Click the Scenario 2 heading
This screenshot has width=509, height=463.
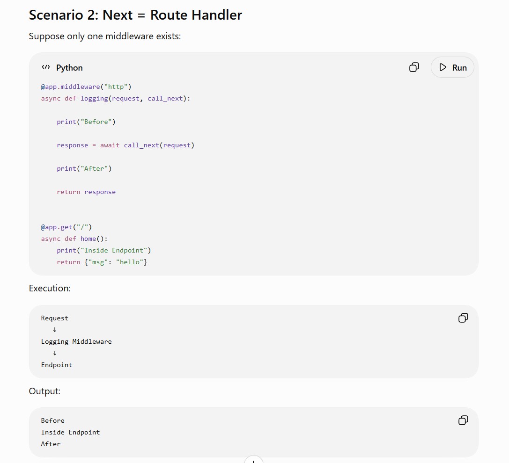point(135,15)
